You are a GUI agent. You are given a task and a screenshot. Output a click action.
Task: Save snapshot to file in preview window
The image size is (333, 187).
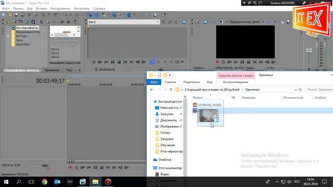point(288,22)
